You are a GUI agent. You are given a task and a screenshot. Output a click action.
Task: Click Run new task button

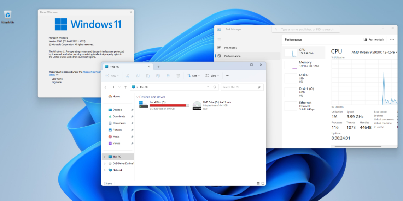374,39
